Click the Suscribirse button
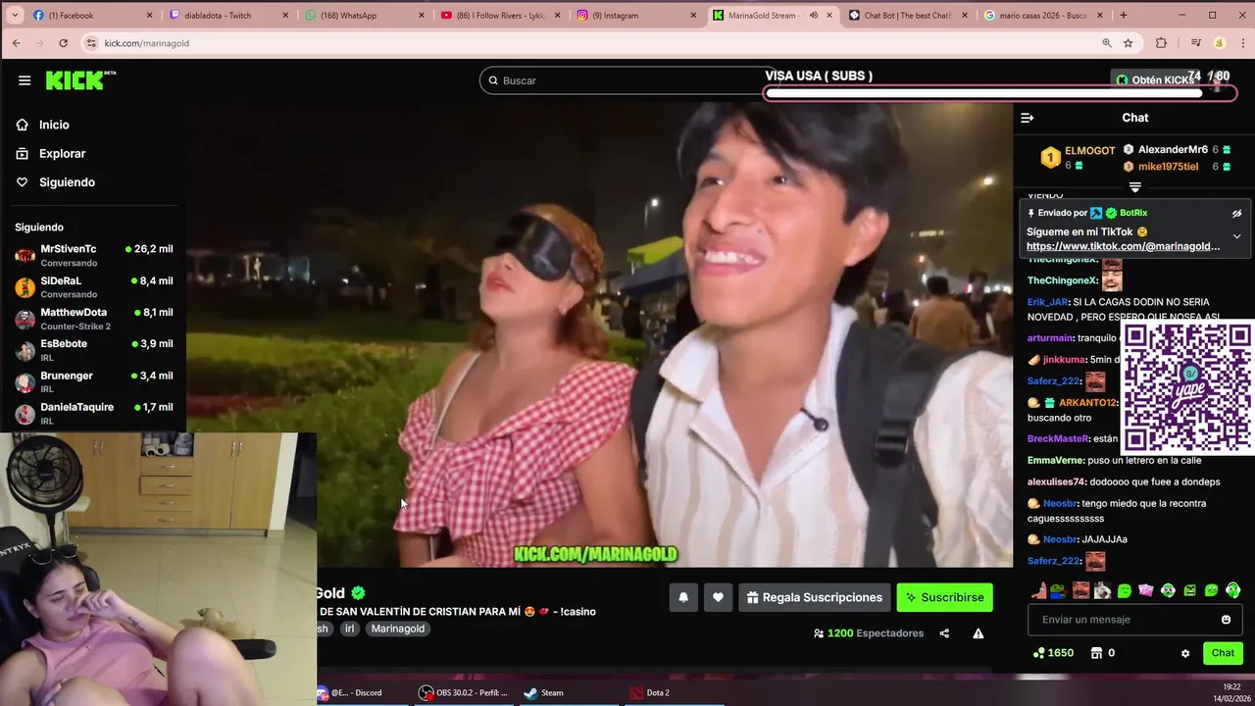The image size is (1255, 706). point(945,597)
